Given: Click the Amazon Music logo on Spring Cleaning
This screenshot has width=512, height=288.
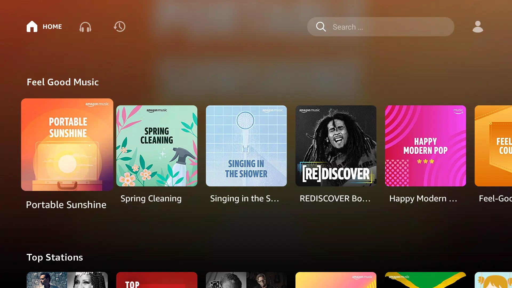Looking at the screenshot, I should 157,110.
